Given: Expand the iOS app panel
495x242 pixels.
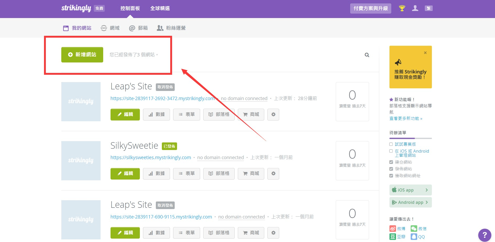Looking at the screenshot, I should (x=410, y=190).
